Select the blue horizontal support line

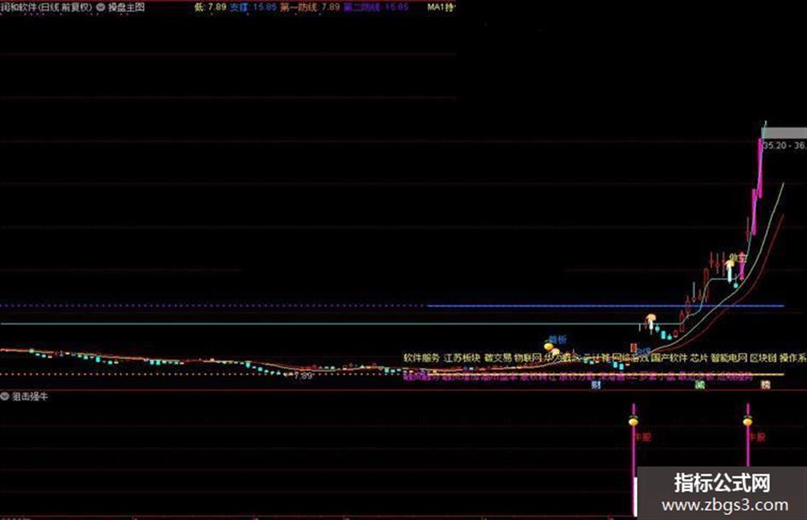605,306
